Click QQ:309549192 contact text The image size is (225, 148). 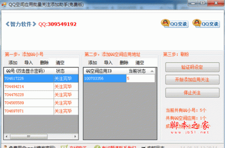pyautogui.click(x=57, y=24)
